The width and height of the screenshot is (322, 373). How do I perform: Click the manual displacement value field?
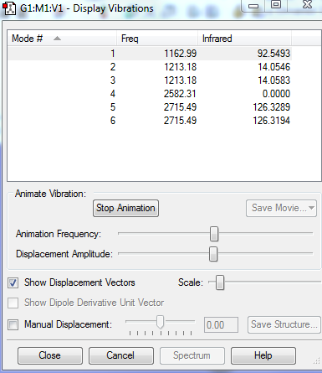click(x=221, y=325)
